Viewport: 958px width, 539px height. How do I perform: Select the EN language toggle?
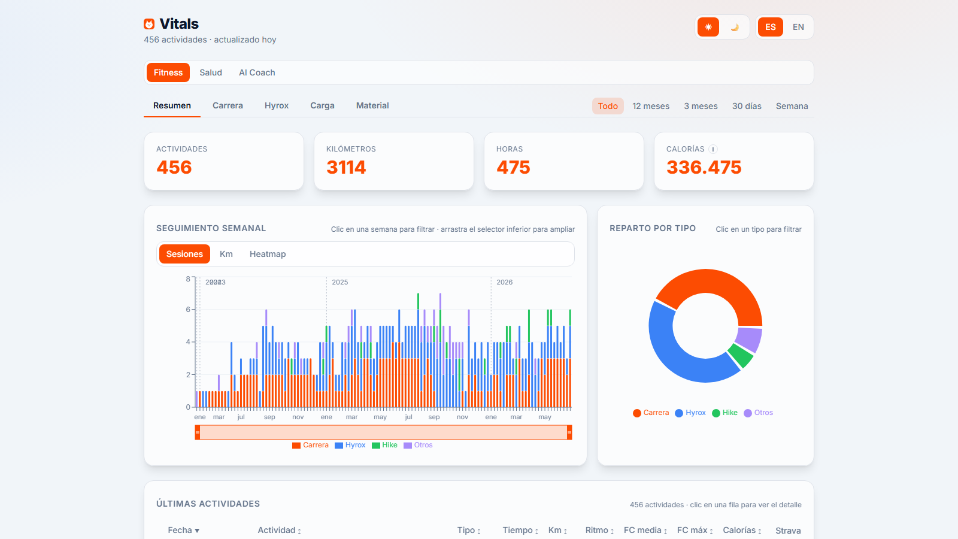(x=798, y=27)
